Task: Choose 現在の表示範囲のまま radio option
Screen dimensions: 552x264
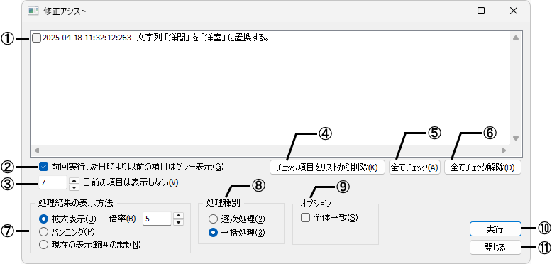Action: click(44, 244)
